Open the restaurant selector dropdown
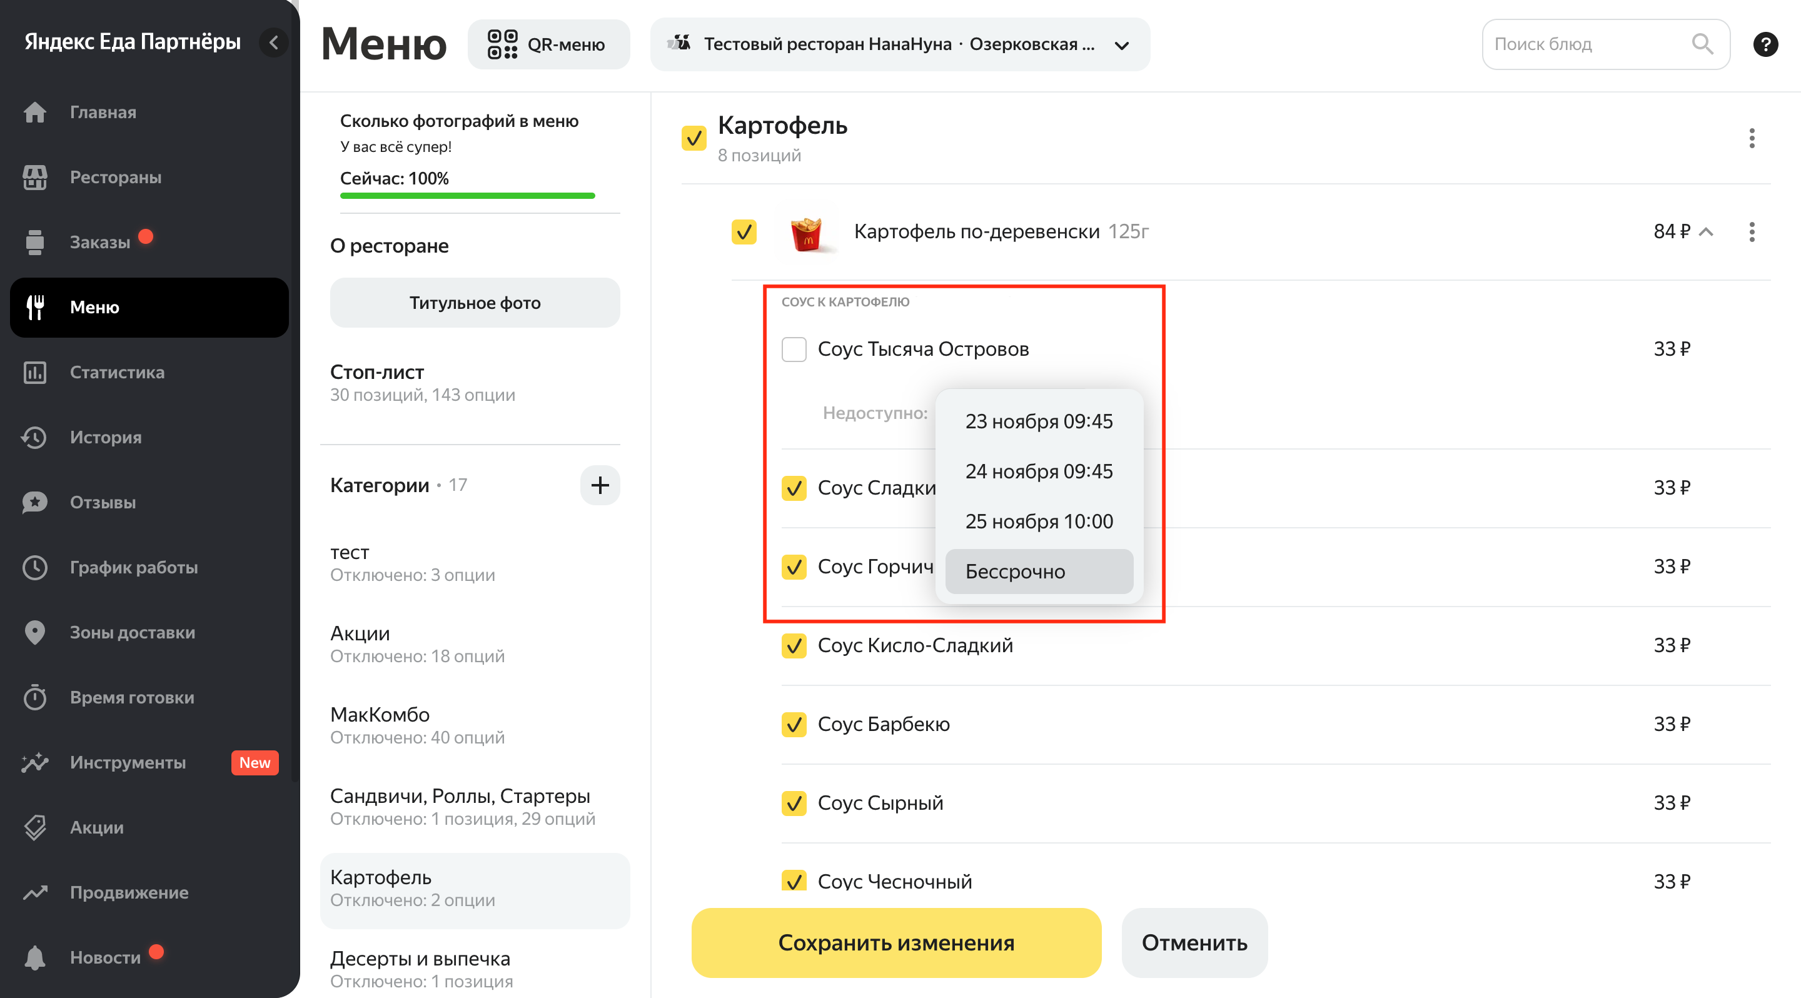The width and height of the screenshot is (1801, 998). click(x=900, y=44)
